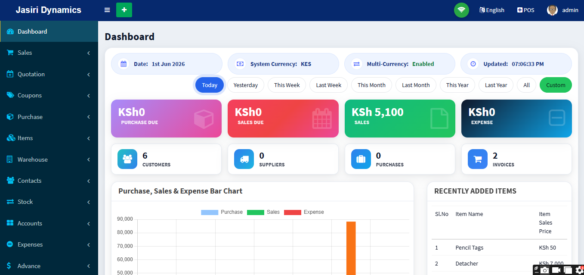Open the Purchase Due card

166,119
